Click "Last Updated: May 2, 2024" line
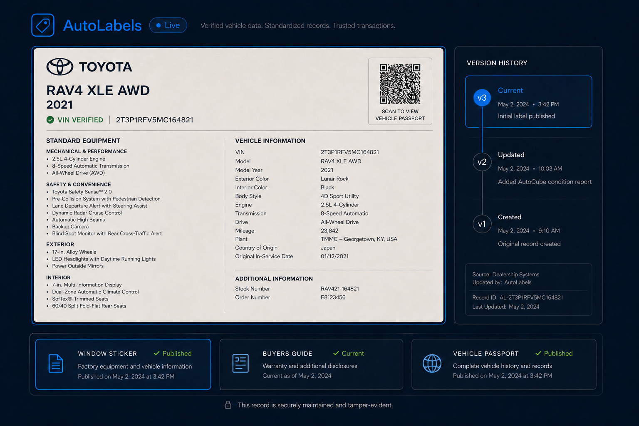Screen dimensions: 639x426 [506, 307]
